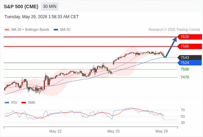This screenshot has width=203, height=137.
Task: Click the May 25 date axis label
Action: [x=114, y=131]
